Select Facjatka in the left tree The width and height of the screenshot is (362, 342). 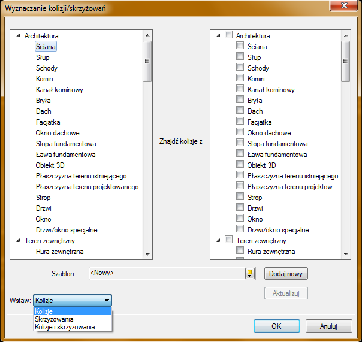pos(48,122)
